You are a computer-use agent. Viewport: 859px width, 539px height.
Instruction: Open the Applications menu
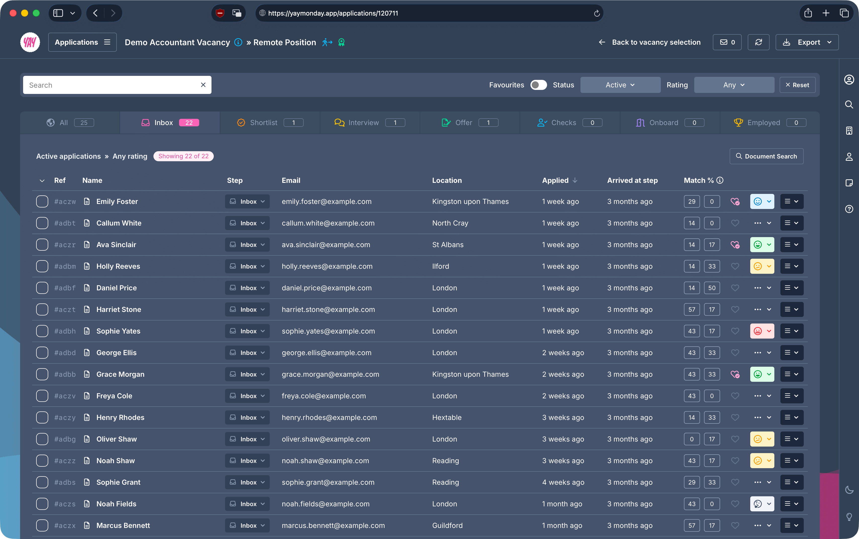(x=82, y=42)
